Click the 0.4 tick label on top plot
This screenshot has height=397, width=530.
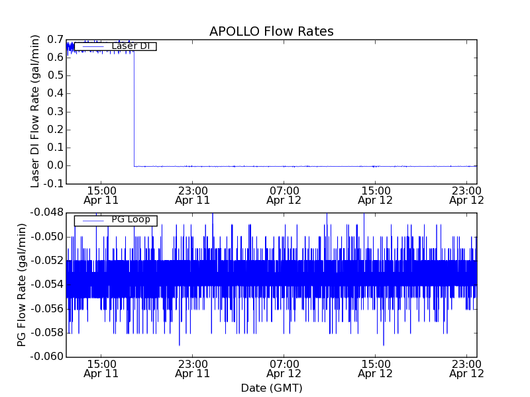click(x=56, y=93)
